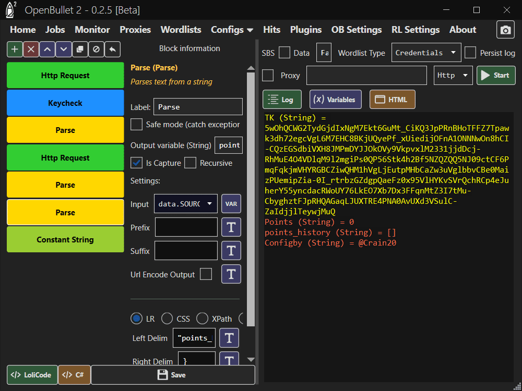Click the undo arrow icon
522x391 pixels.
coord(112,50)
